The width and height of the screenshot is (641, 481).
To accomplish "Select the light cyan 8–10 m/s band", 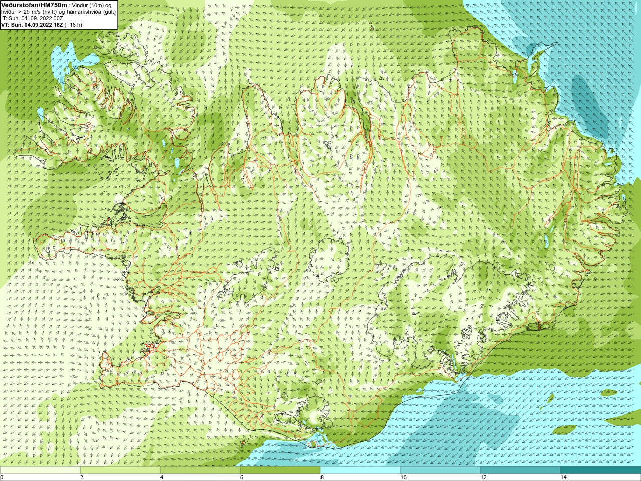I will pos(361,470).
